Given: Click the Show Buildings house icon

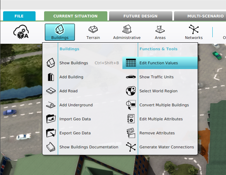Looking at the screenshot, I should [51, 63].
